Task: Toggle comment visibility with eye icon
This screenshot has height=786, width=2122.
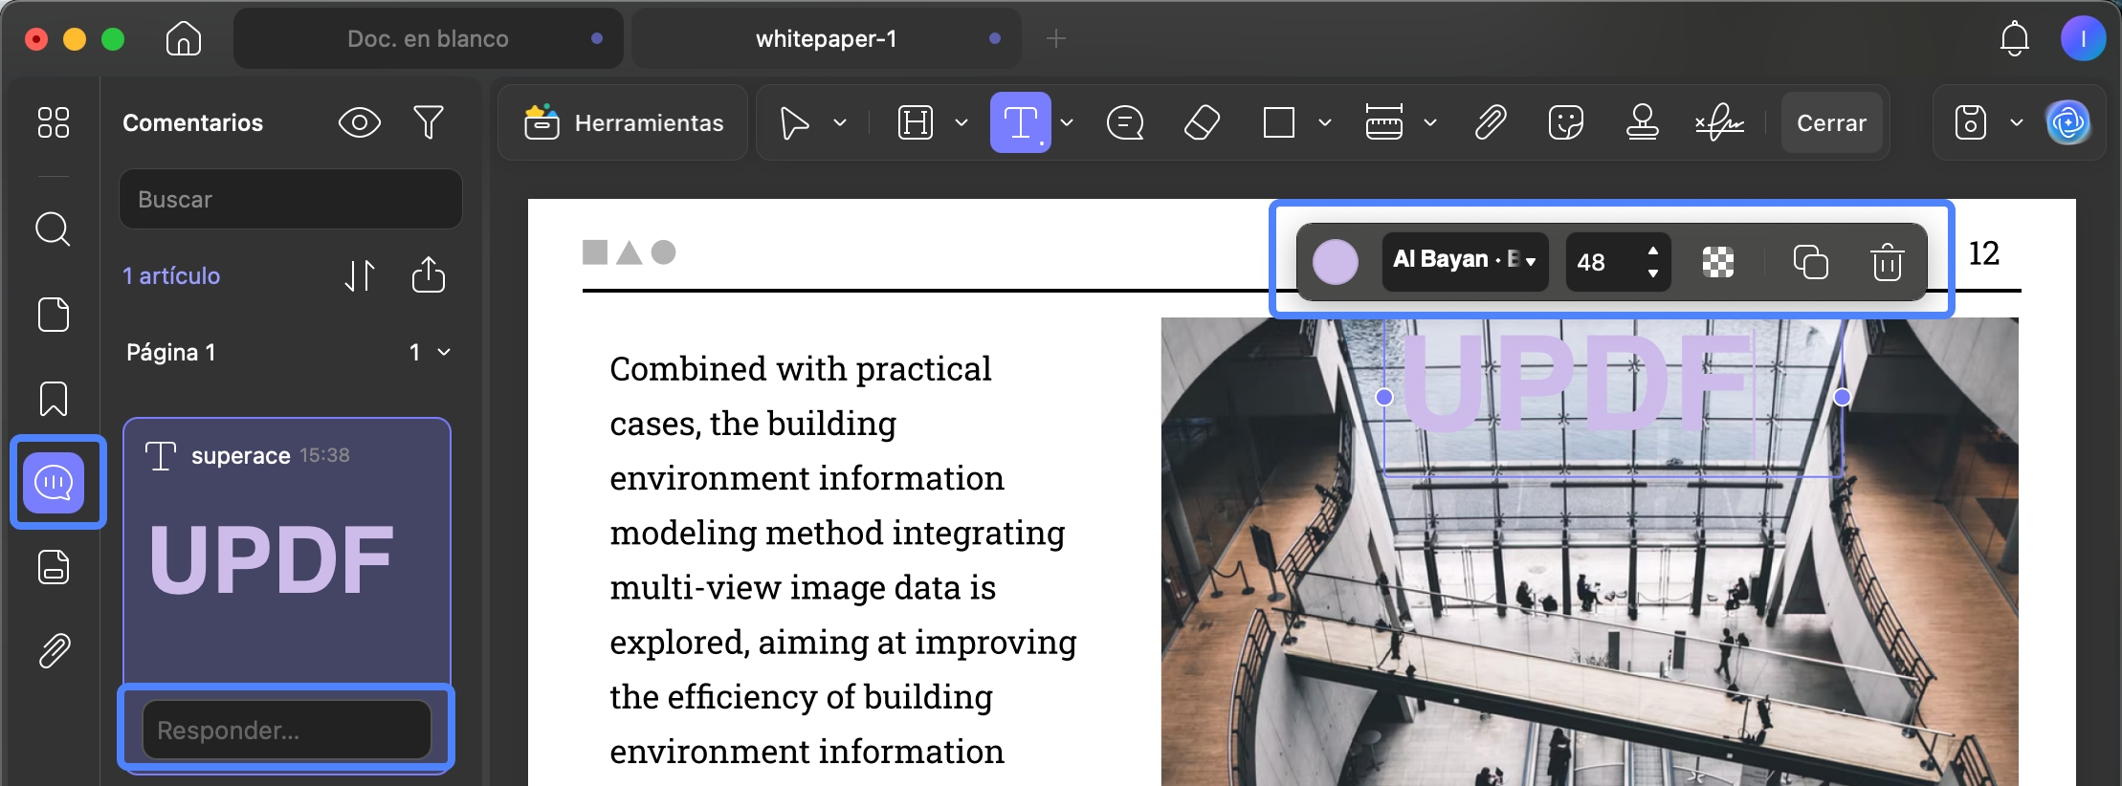Action: point(360,122)
